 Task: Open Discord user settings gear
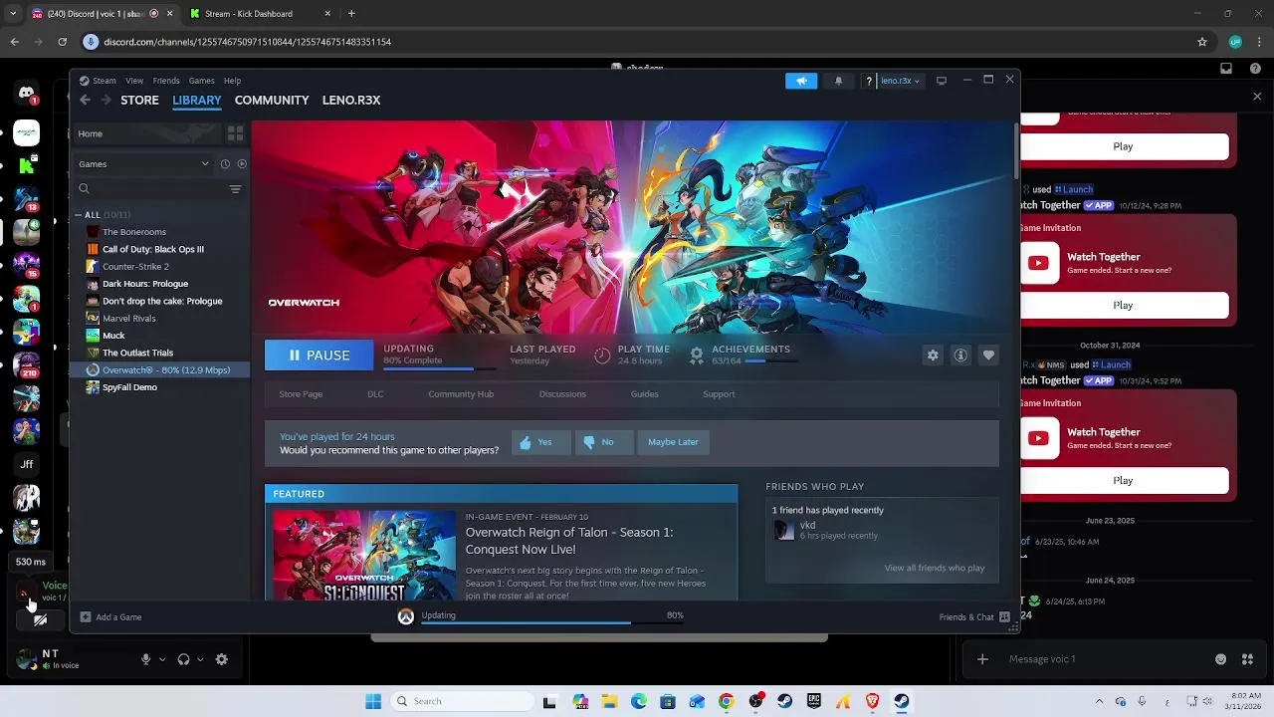(222, 659)
